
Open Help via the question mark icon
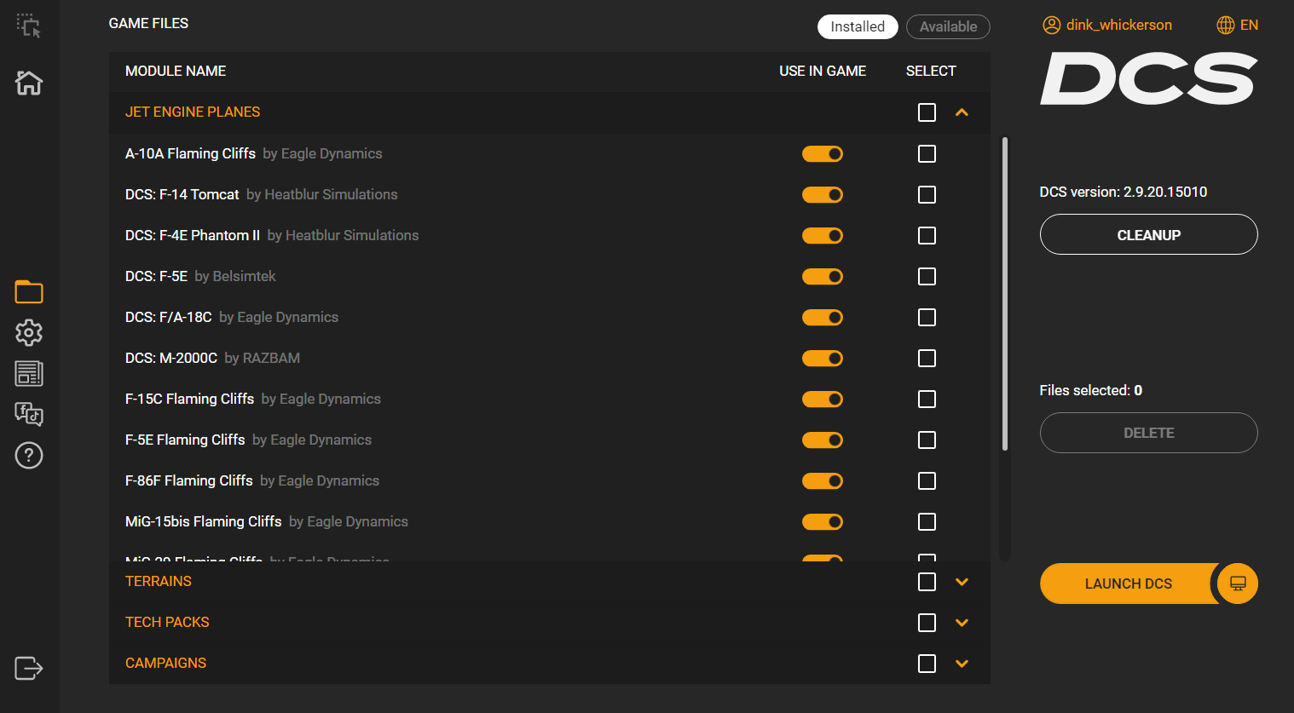[x=29, y=455]
